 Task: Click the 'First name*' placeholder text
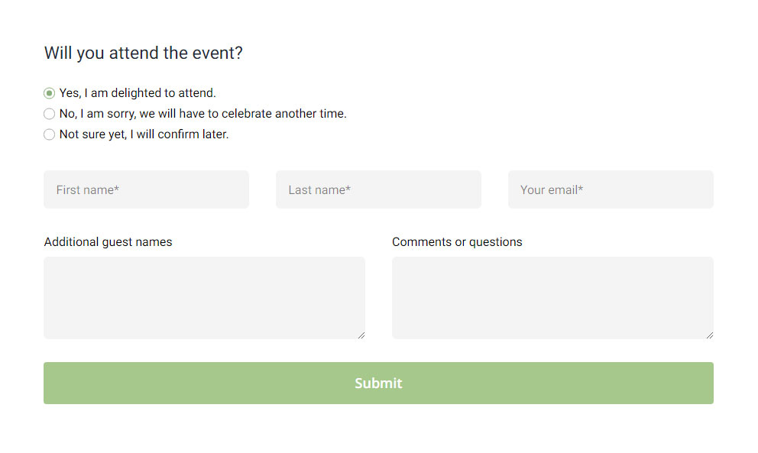[87, 189]
